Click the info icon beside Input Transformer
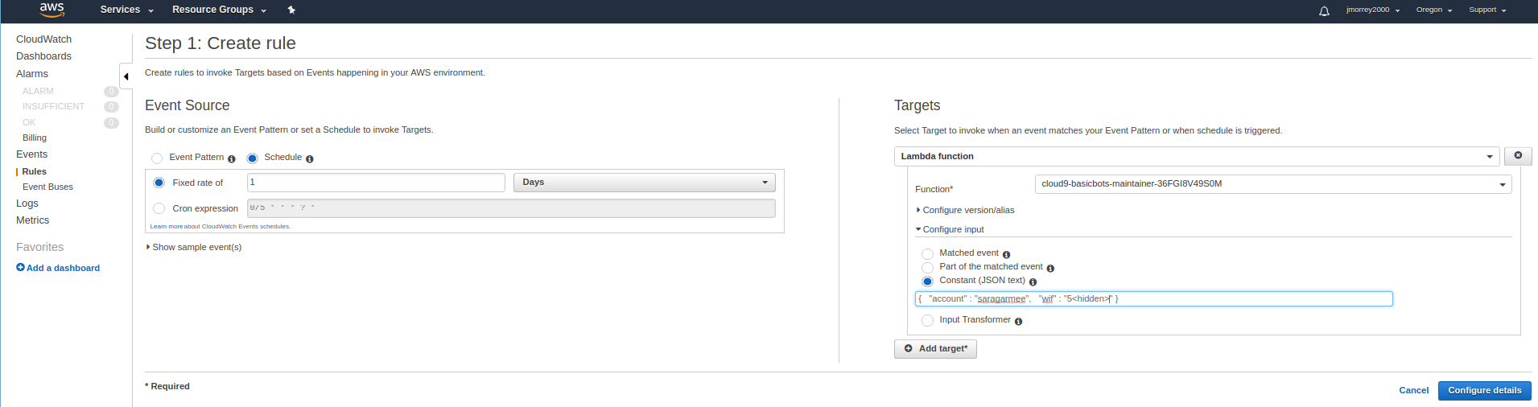1538x407 pixels. (x=1018, y=321)
